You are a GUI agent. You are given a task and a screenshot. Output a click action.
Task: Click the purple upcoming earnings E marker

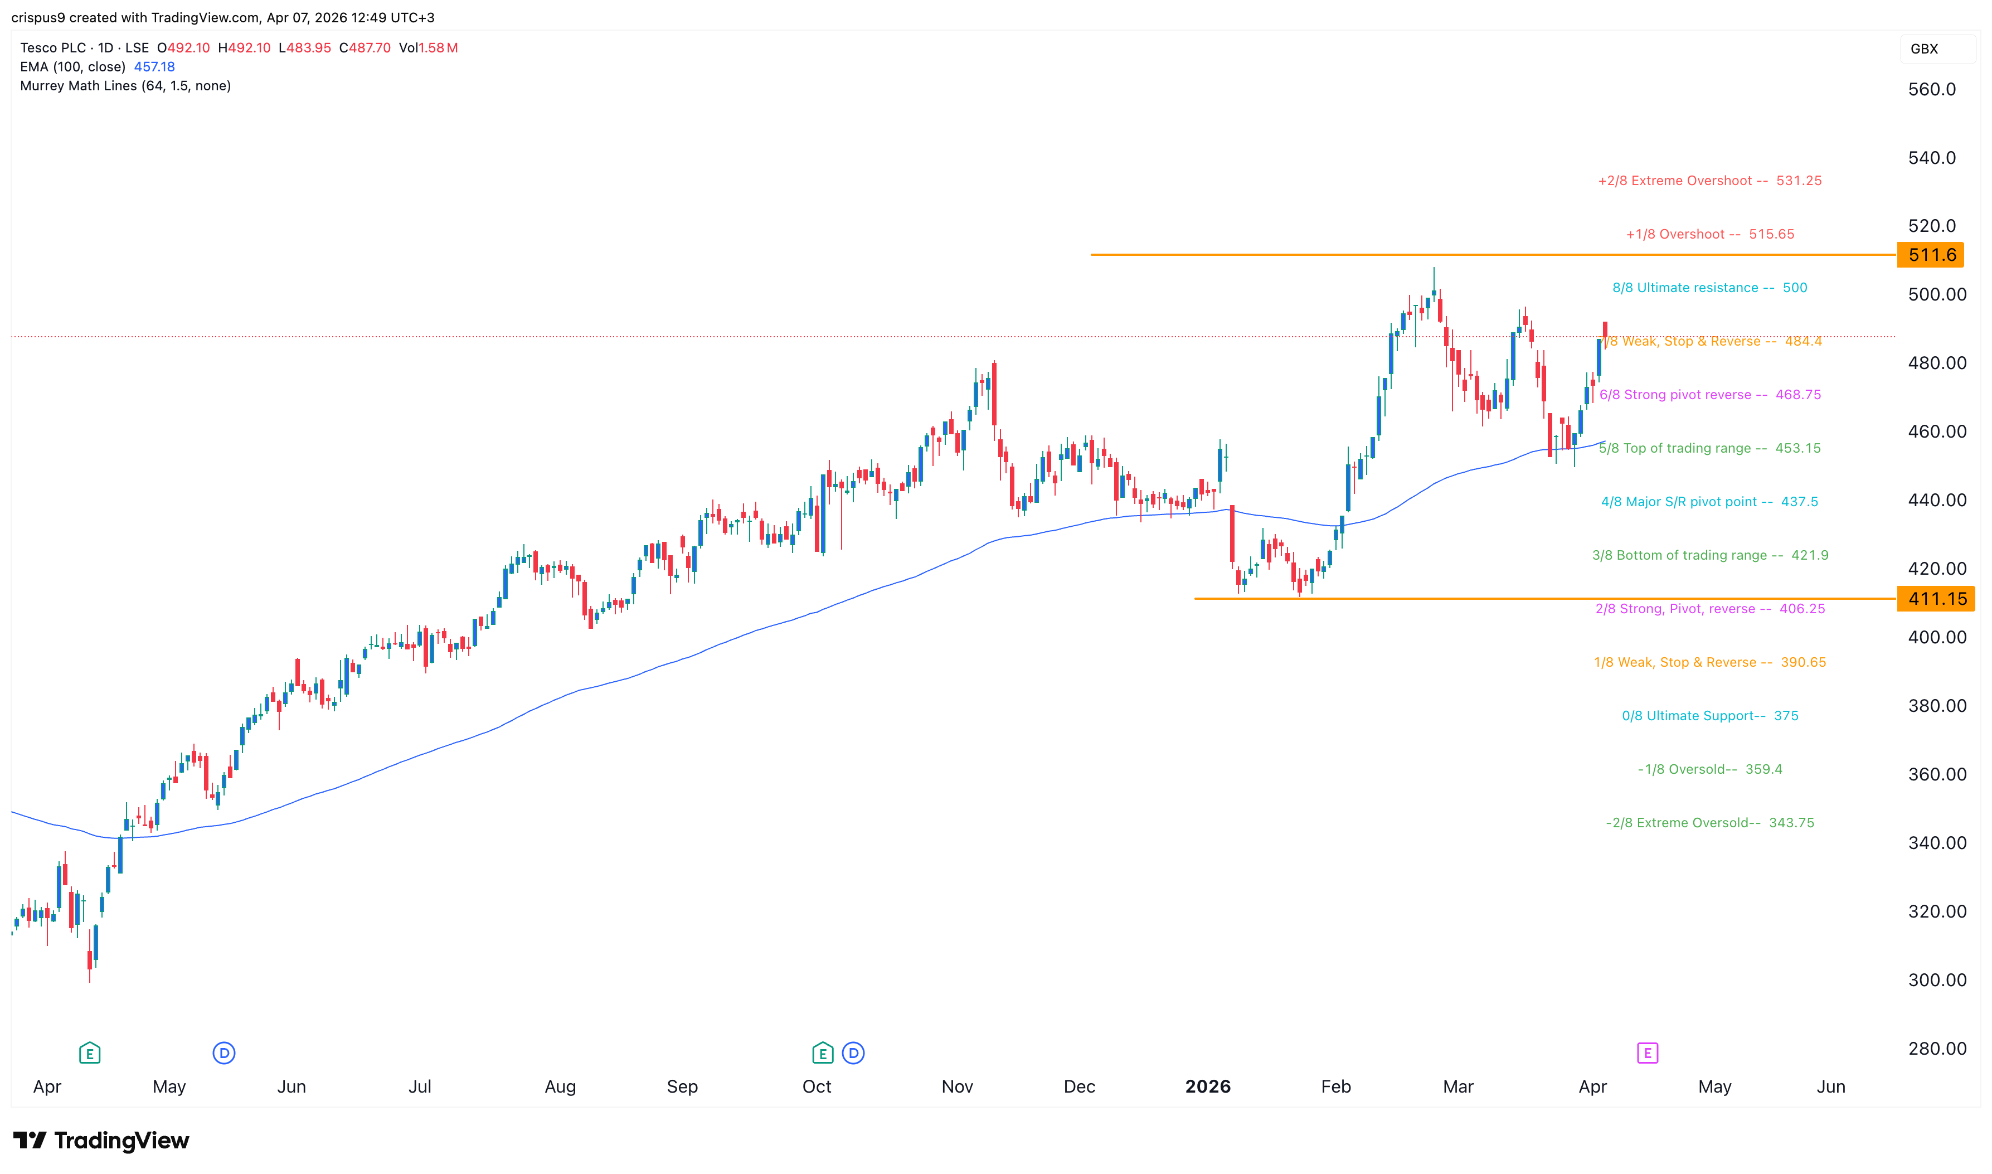(x=1646, y=1053)
